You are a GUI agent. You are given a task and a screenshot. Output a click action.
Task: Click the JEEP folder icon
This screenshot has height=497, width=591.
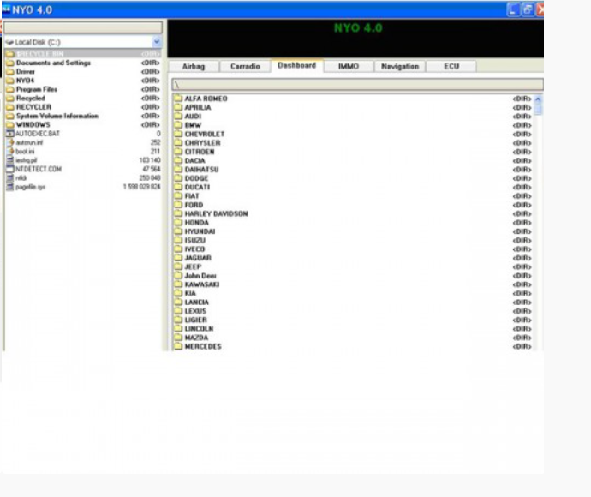pyautogui.click(x=178, y=266)
